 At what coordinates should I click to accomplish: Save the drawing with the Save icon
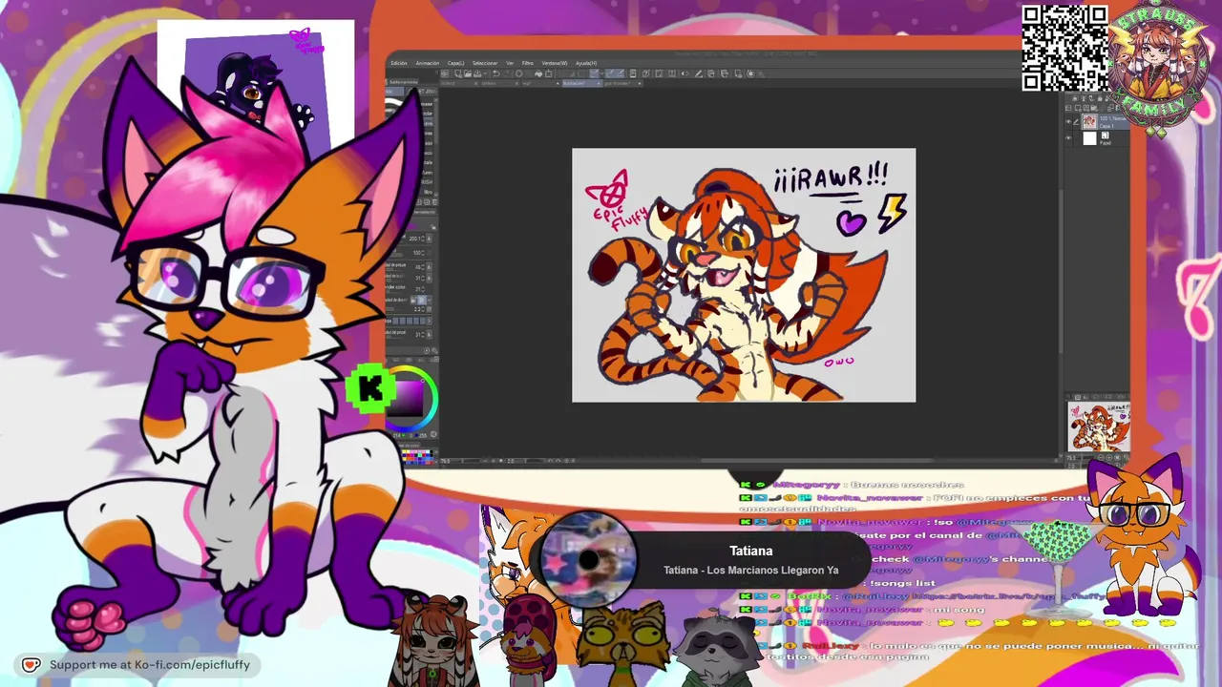pos(478,73)
